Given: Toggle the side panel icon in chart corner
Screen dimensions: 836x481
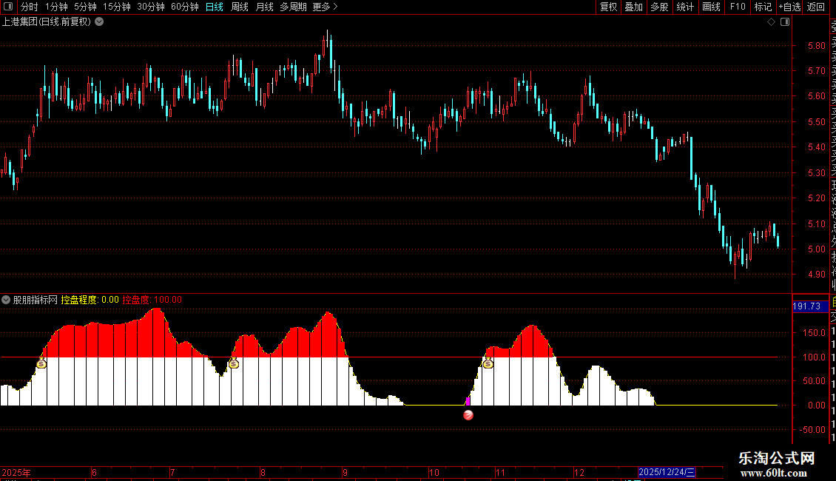Looking at the screenshot, I should pos(785,22).
